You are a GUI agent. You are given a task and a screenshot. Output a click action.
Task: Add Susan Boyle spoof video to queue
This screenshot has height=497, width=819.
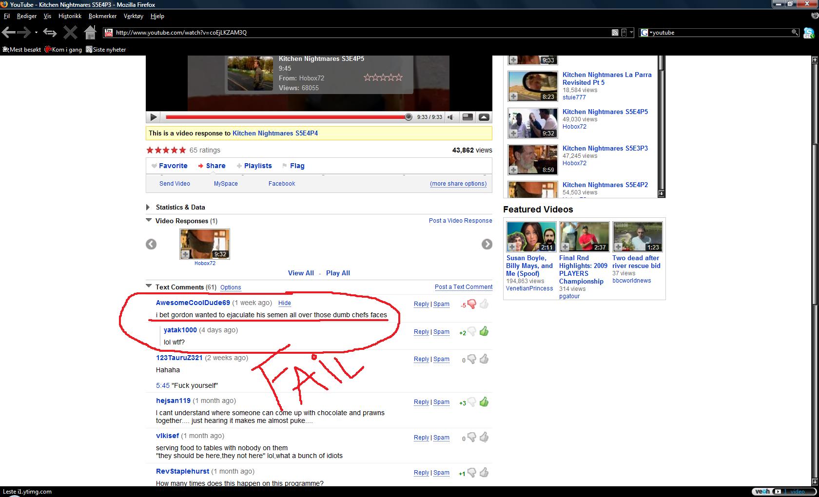pos(512,247)
